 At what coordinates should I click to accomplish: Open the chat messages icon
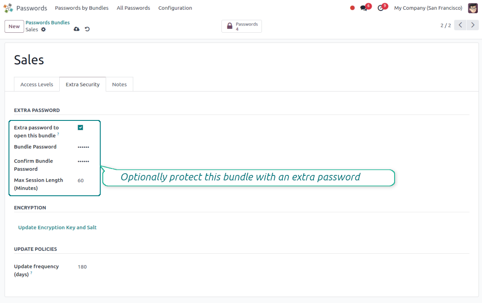[x=364, y=8]
